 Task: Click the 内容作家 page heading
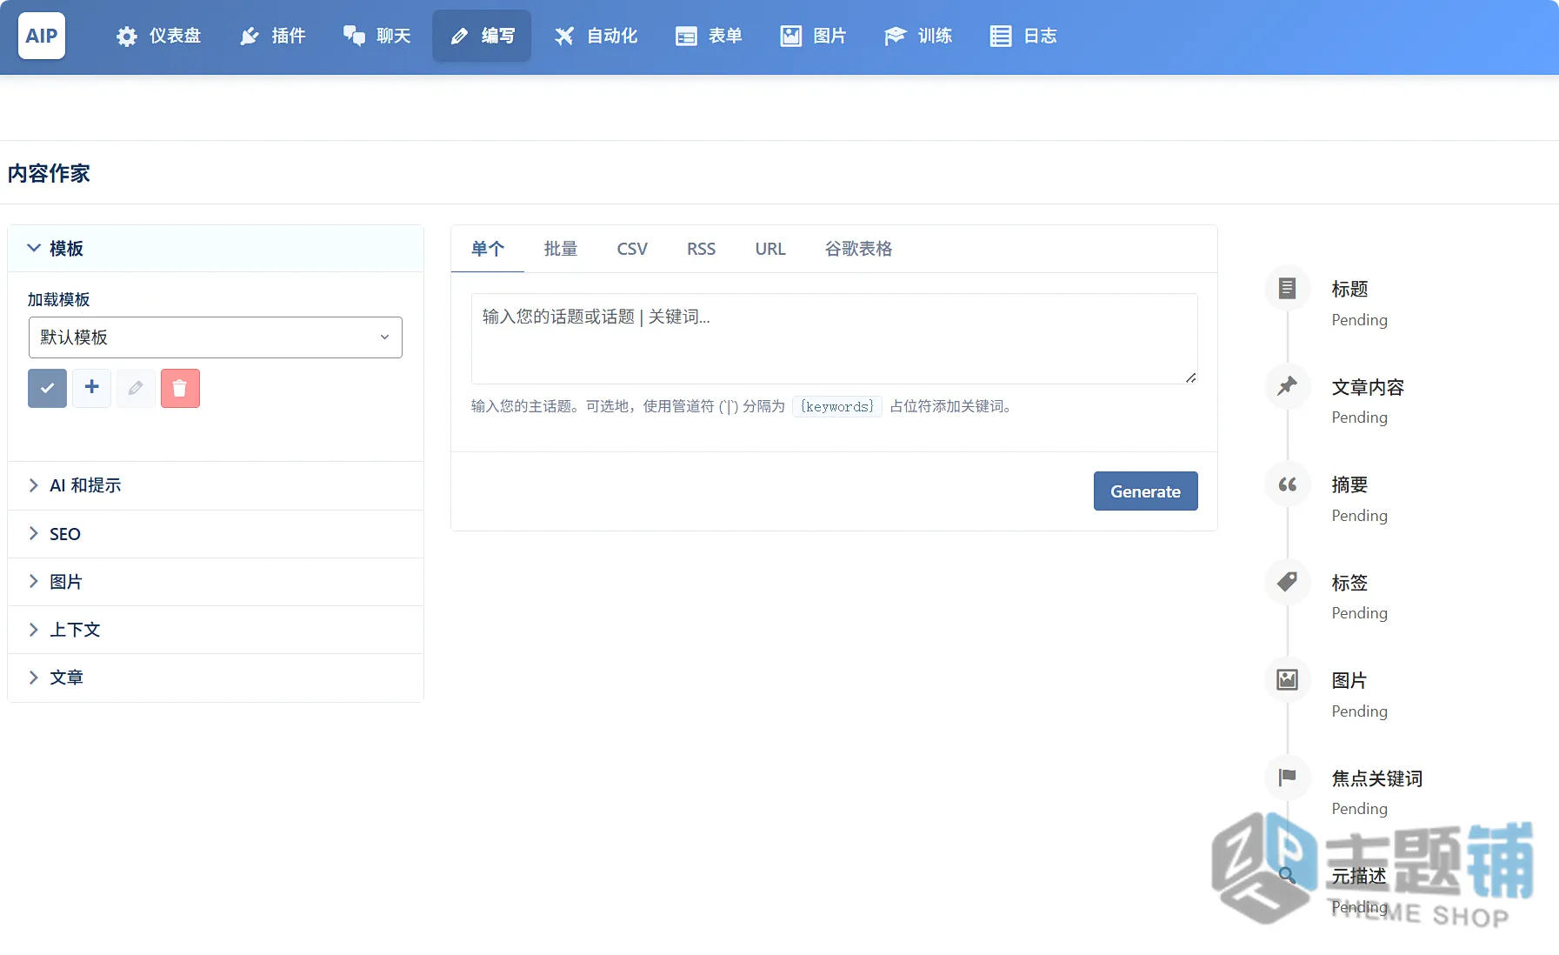[x=49, y=173]
